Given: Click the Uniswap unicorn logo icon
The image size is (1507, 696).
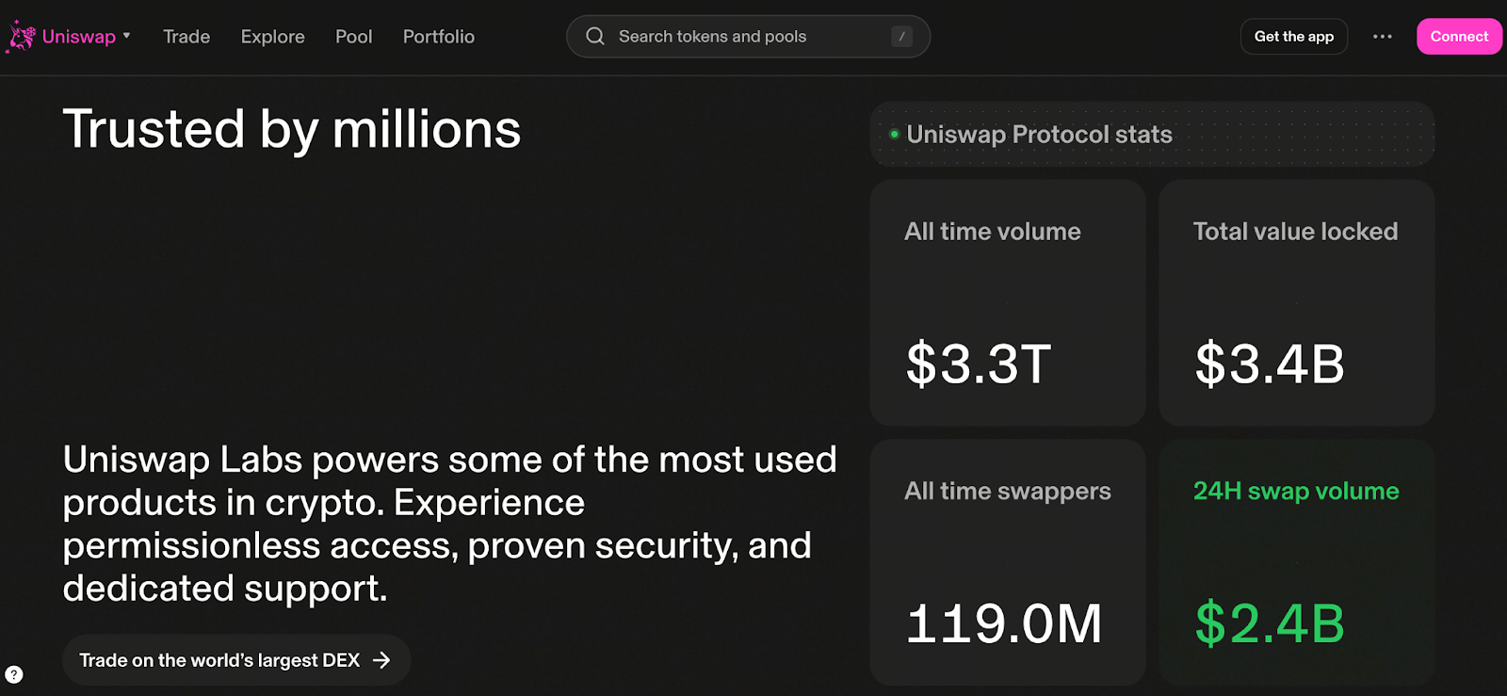Looking at the screenshot, I should 21,37.
